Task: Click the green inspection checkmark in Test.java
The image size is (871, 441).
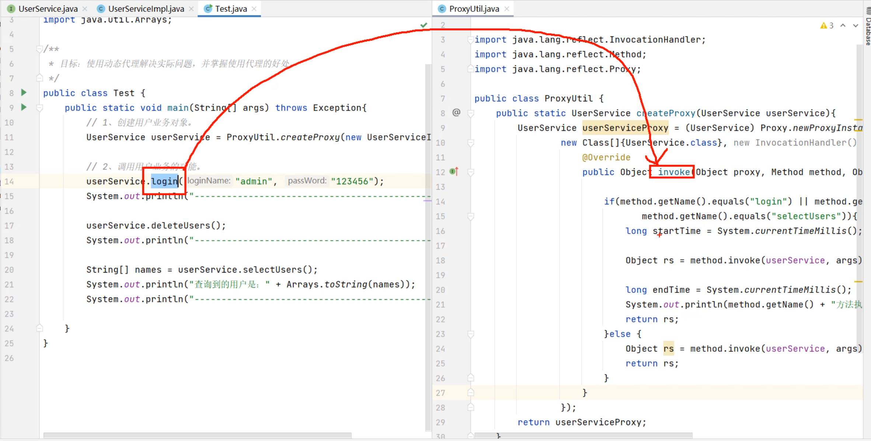Action: [x=424, y=25]
